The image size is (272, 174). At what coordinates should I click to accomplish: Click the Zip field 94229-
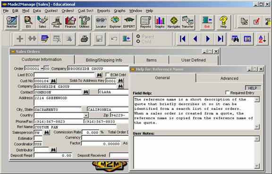(119, 115)
